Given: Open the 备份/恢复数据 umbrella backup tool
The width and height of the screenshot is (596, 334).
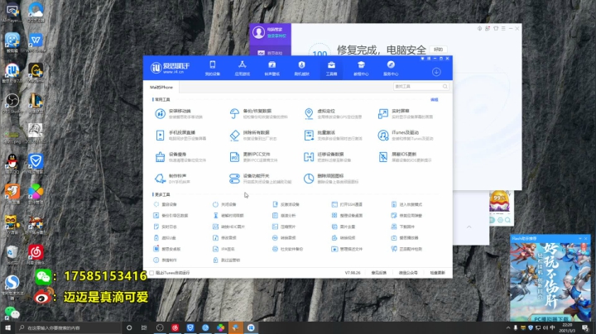Looking at the screenshot, I should point(258,113).
